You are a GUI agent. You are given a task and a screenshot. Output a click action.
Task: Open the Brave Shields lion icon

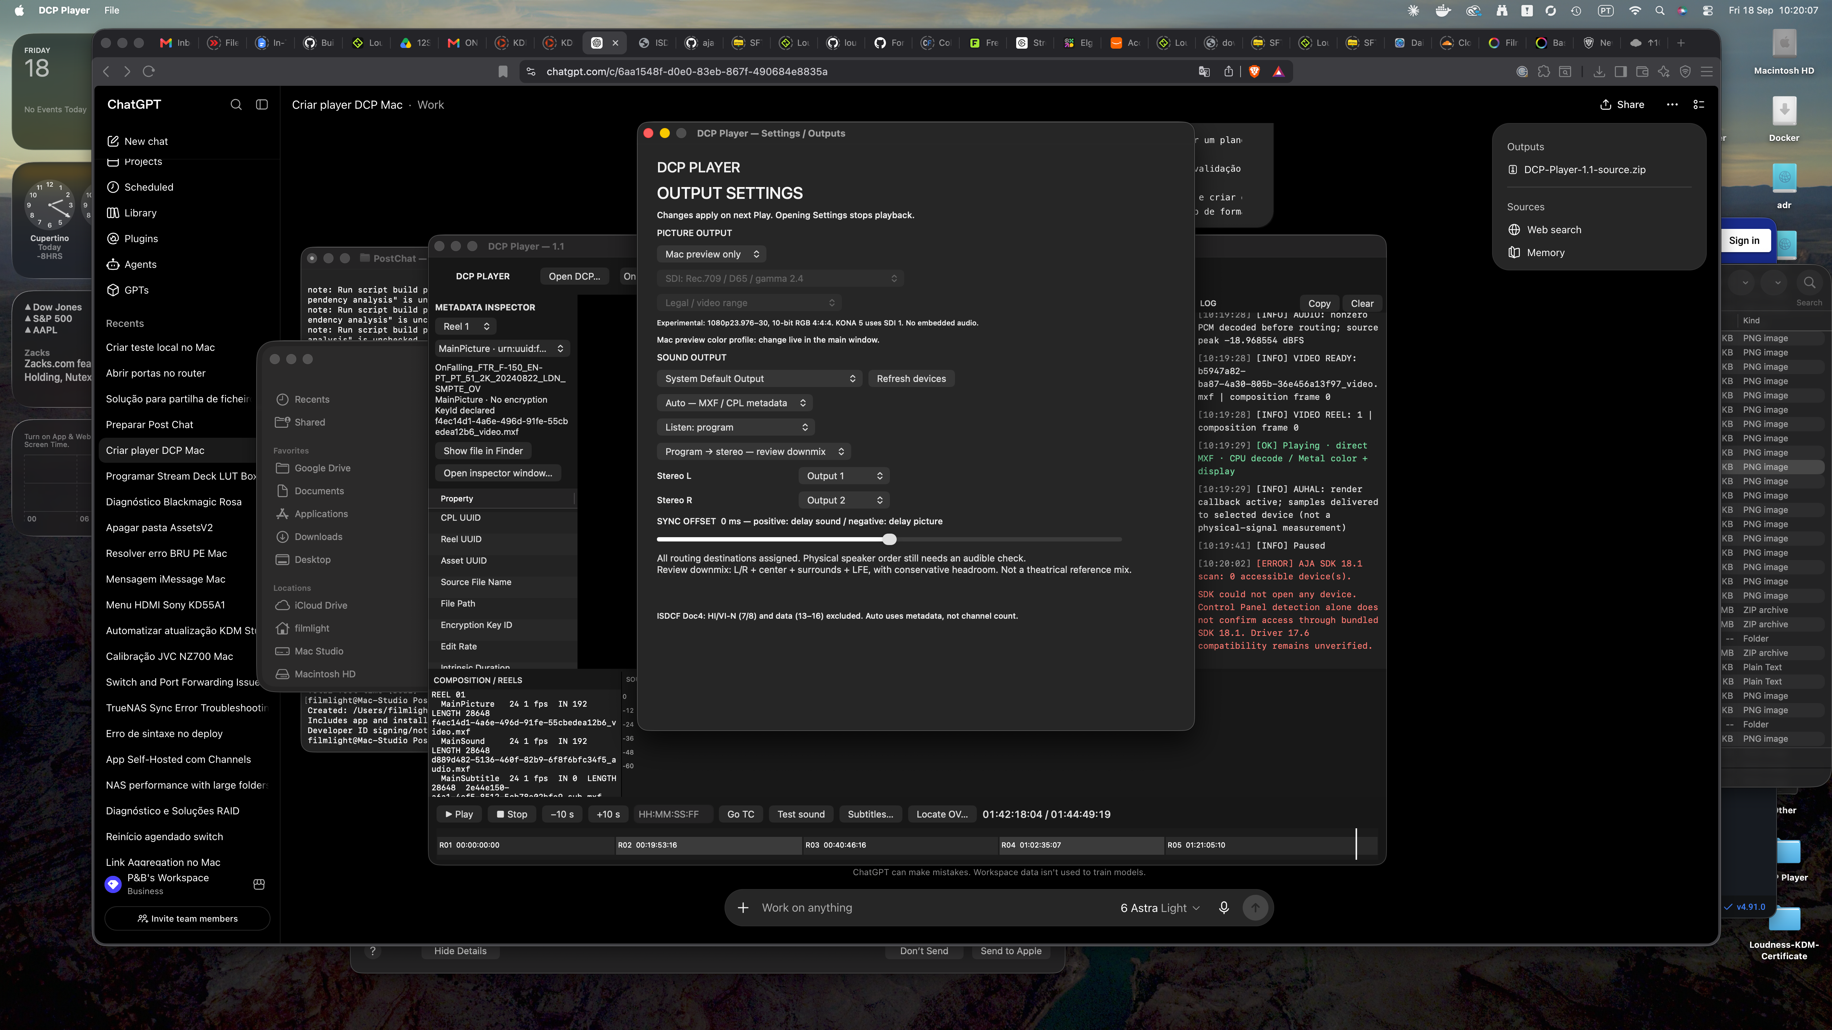(x=1254, y=71)
